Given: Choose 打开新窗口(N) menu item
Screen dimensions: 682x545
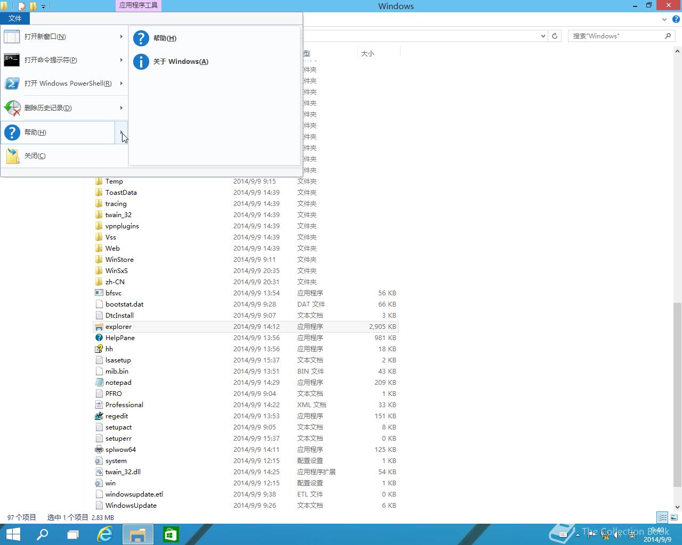Looking at the screenshot, I should [64, 37].
